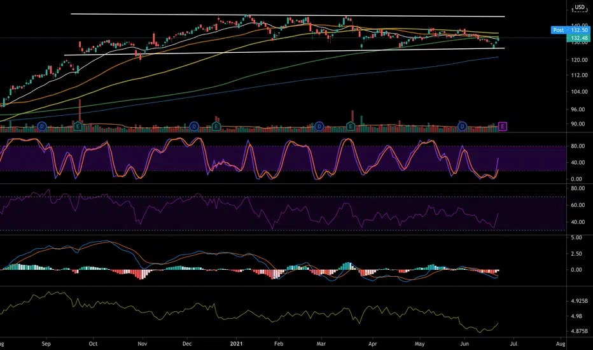Click Jul on the time axis
The width and height of the screenshot is (593, 350).
513,344
